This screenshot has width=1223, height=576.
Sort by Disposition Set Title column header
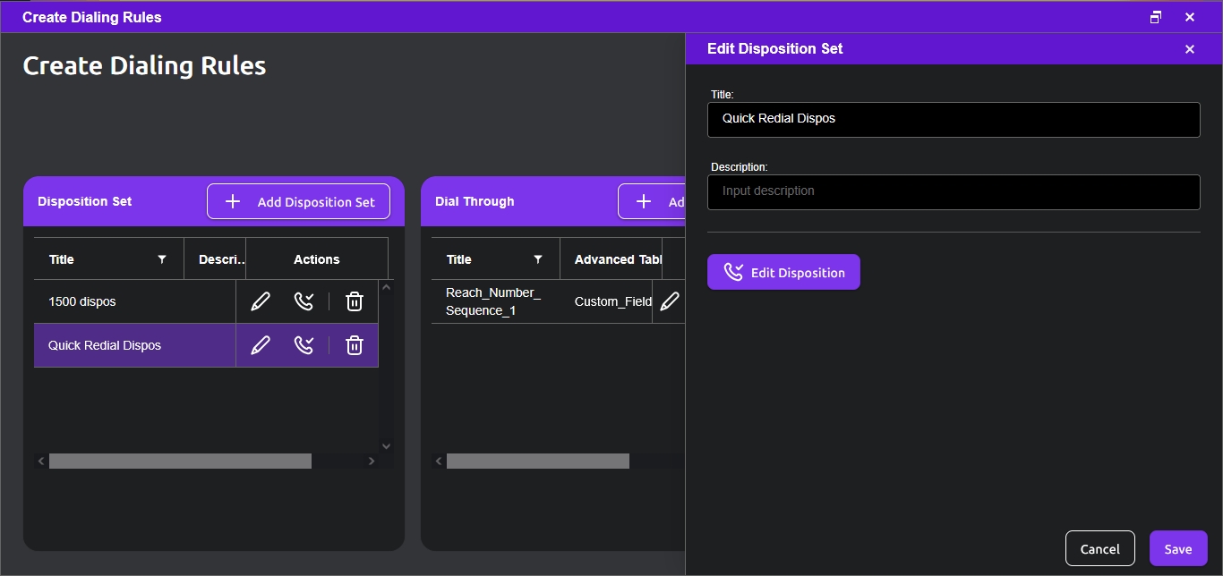click(x=62, y=259)
